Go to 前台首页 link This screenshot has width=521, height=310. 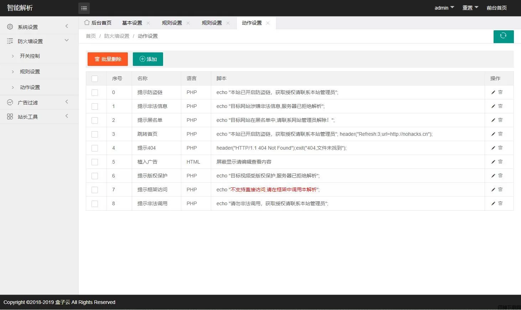[x=496, y=8]
